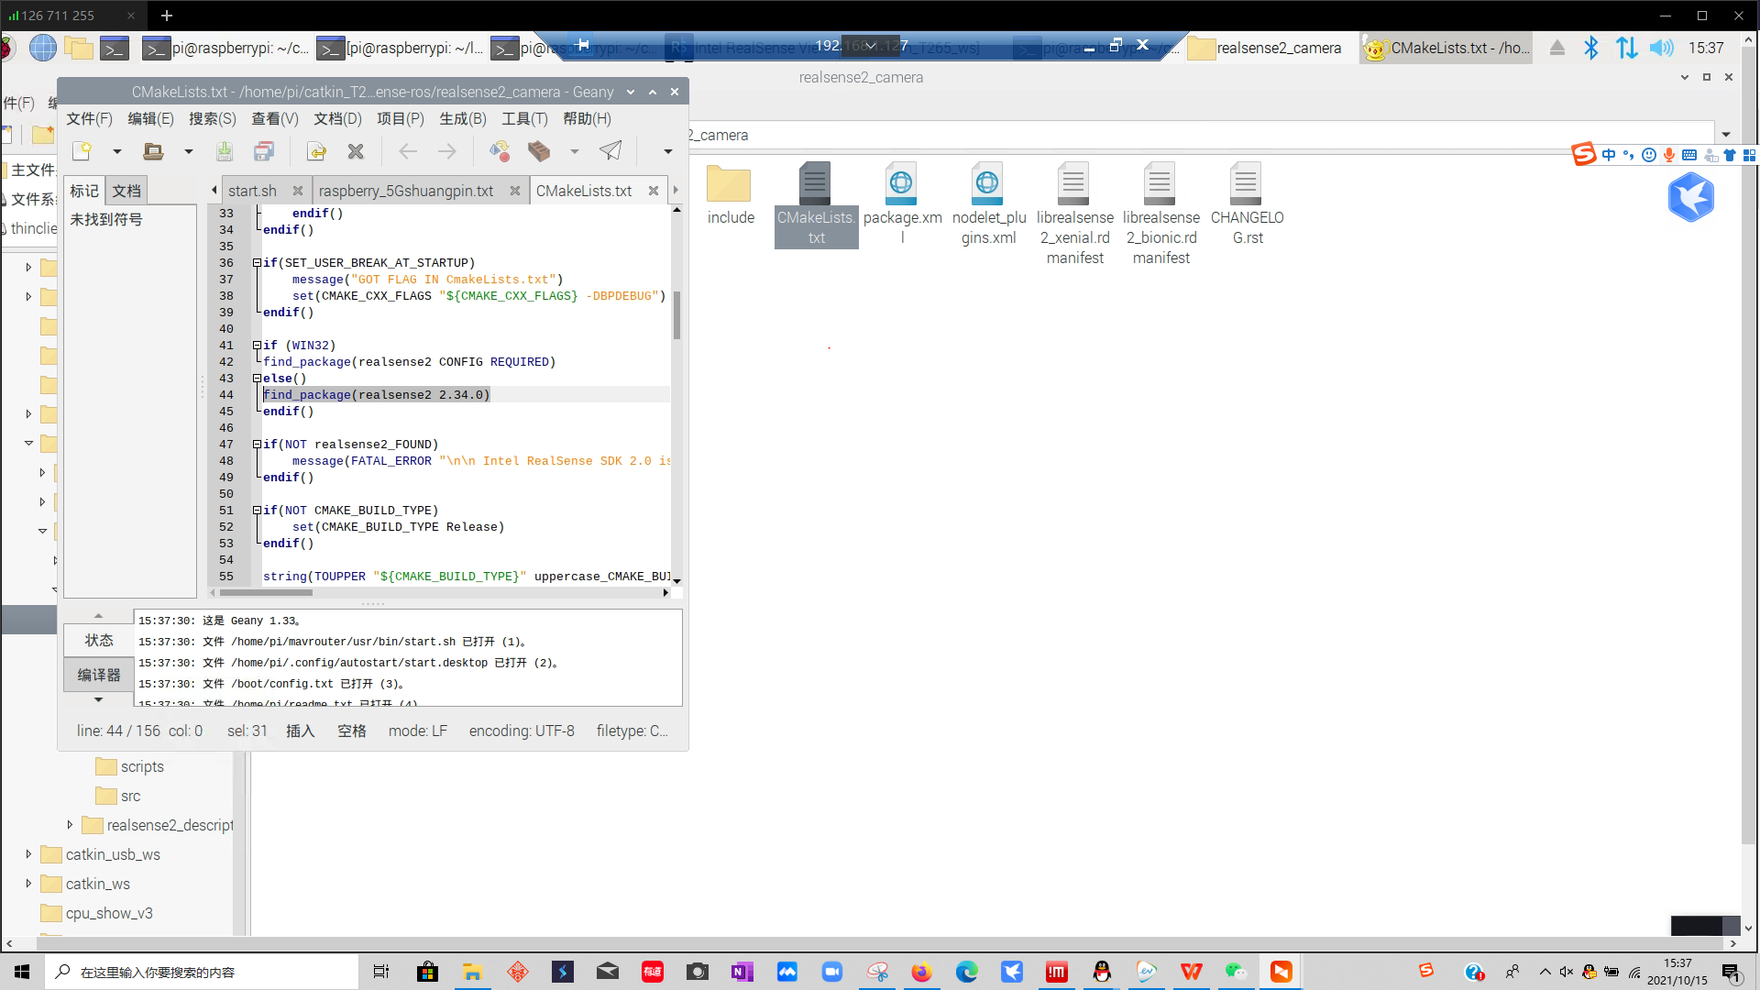Open the 生成(B) build menu
This screenshot has width=1760, height=990.
[462, 118]
